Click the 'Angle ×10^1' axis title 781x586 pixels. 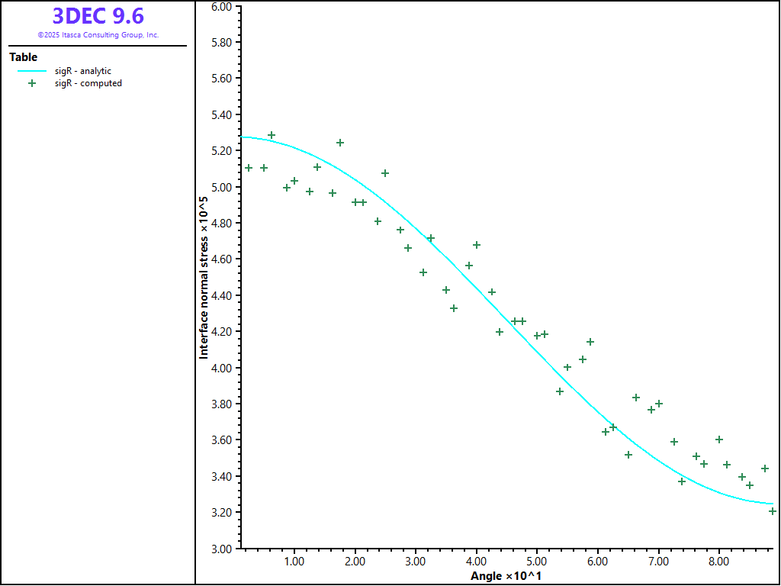(x=506, y=575)
